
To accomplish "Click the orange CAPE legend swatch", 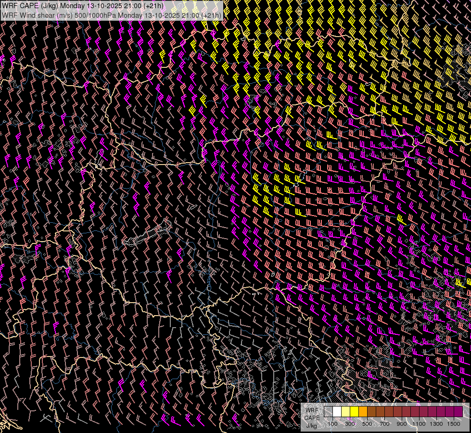I will coord(363,411).
